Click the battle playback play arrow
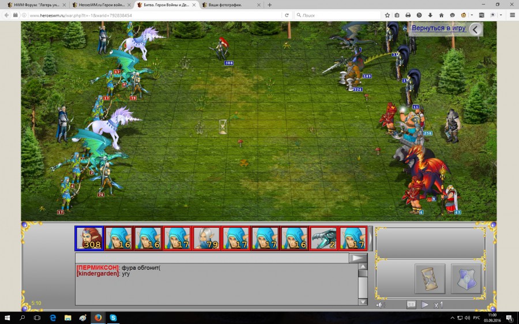Screen dimensions: 519x324 (424, 304)
